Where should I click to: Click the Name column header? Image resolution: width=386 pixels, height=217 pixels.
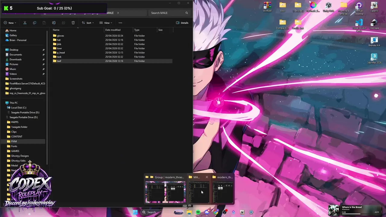point(78,30)
